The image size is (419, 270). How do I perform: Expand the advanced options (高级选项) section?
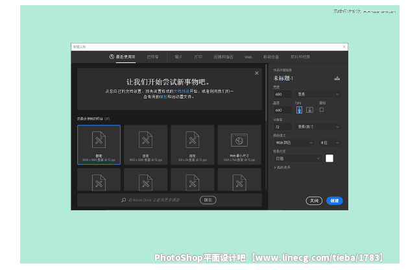[x=282, y=167]
